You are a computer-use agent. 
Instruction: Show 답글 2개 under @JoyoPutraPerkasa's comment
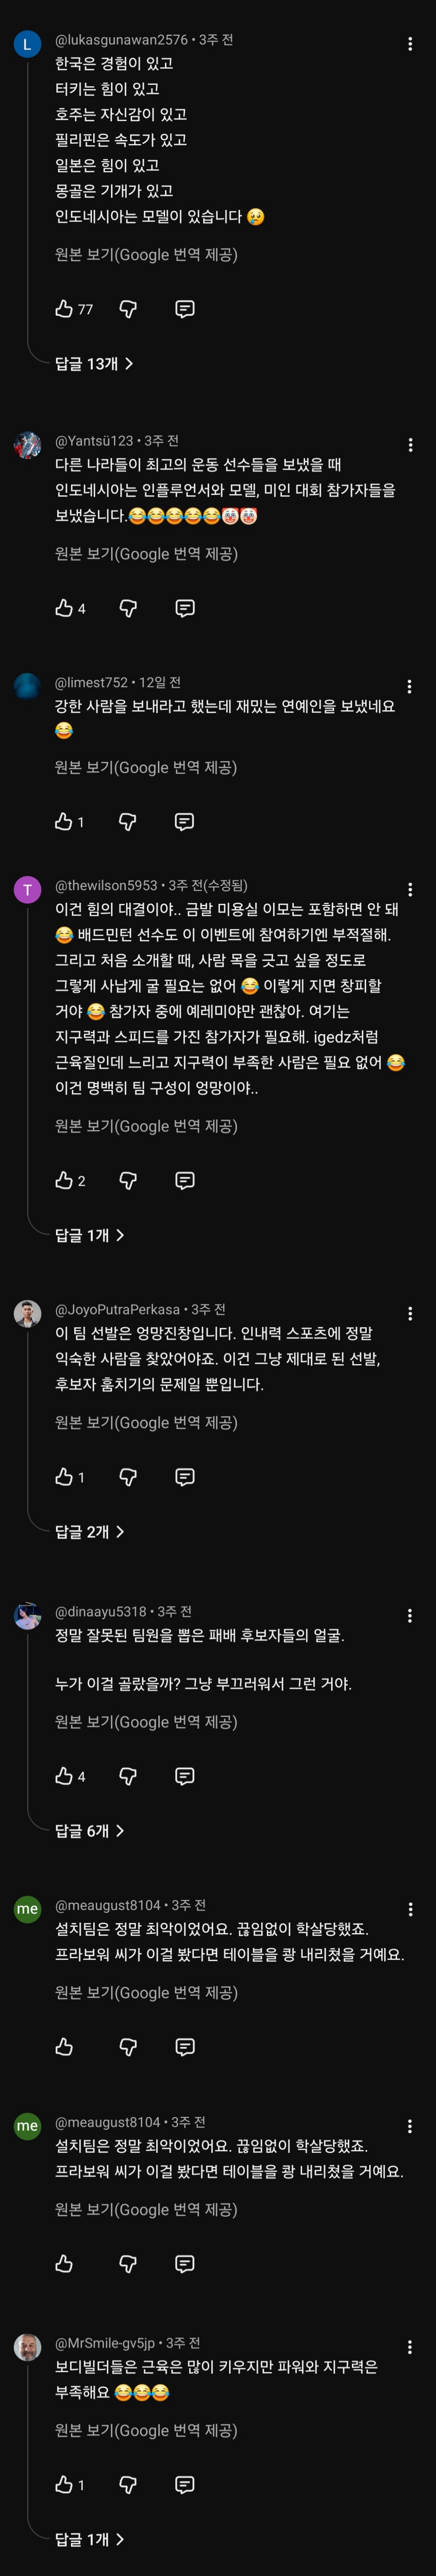90,1532
